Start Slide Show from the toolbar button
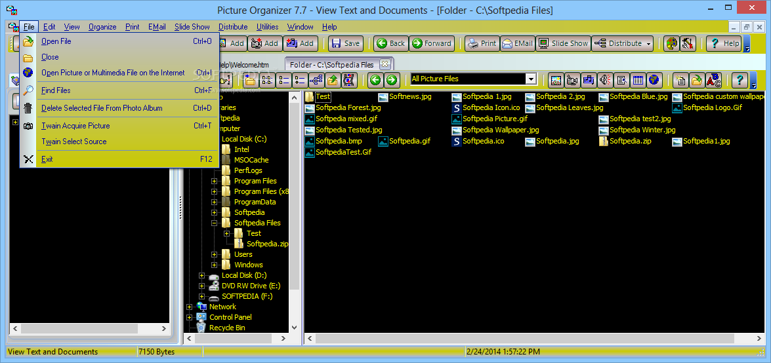The height and width of the screenshot is (363, 771). [563, 43]
